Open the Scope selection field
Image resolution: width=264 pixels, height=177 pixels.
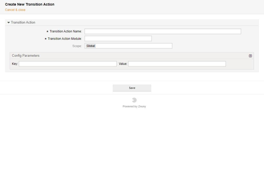click(x=128, y=46)
